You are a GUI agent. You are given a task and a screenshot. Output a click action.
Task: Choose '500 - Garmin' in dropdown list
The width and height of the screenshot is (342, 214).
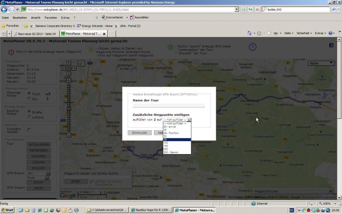[177, 152]
